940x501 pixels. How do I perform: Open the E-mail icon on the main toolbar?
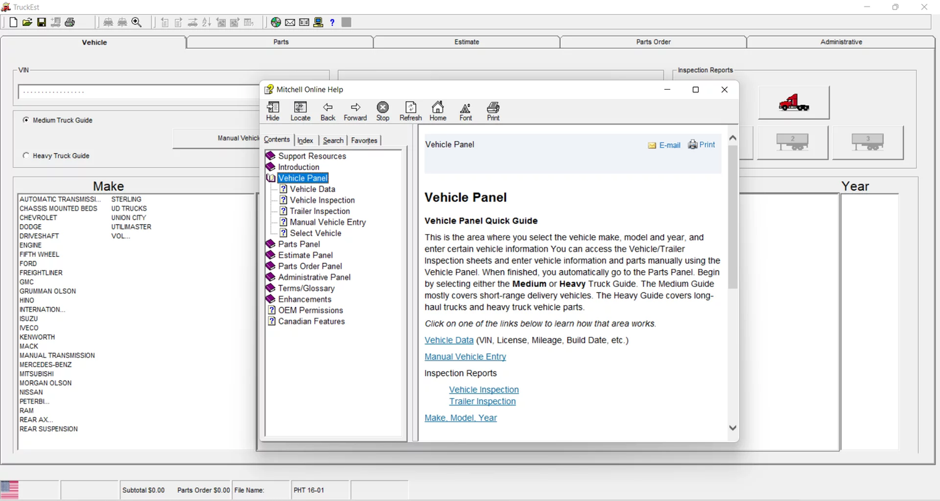point(289,22)
